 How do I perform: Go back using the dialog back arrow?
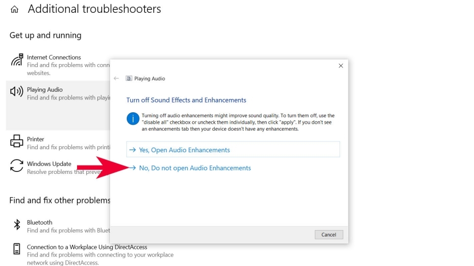[117, 78]
